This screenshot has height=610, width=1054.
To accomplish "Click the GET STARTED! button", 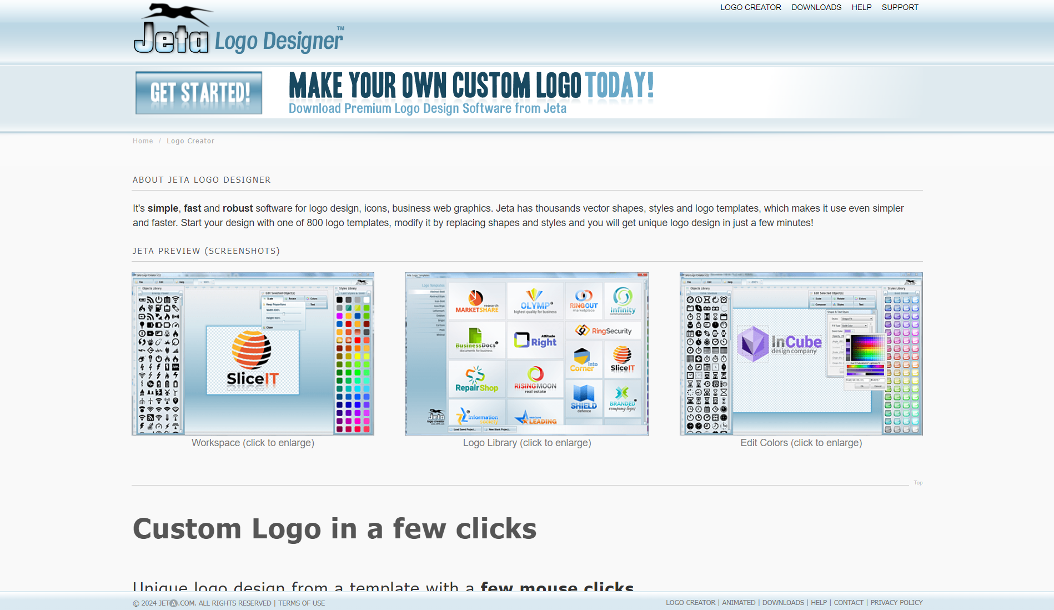I will [x=199, y=93].
